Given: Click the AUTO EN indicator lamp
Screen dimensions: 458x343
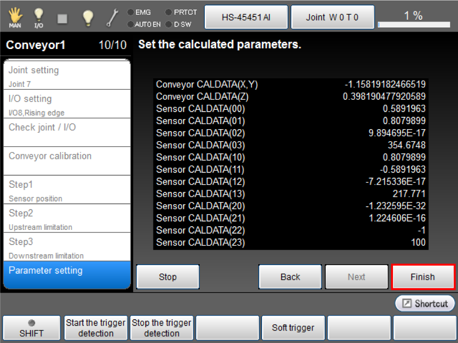Looking at the screenshot, I should (x=131, y=24).
